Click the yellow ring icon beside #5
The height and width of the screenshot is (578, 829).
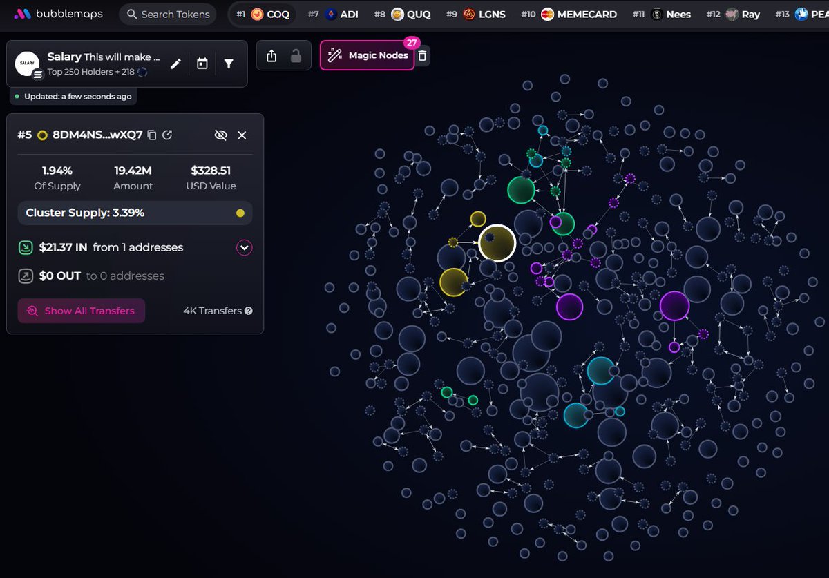42,135
